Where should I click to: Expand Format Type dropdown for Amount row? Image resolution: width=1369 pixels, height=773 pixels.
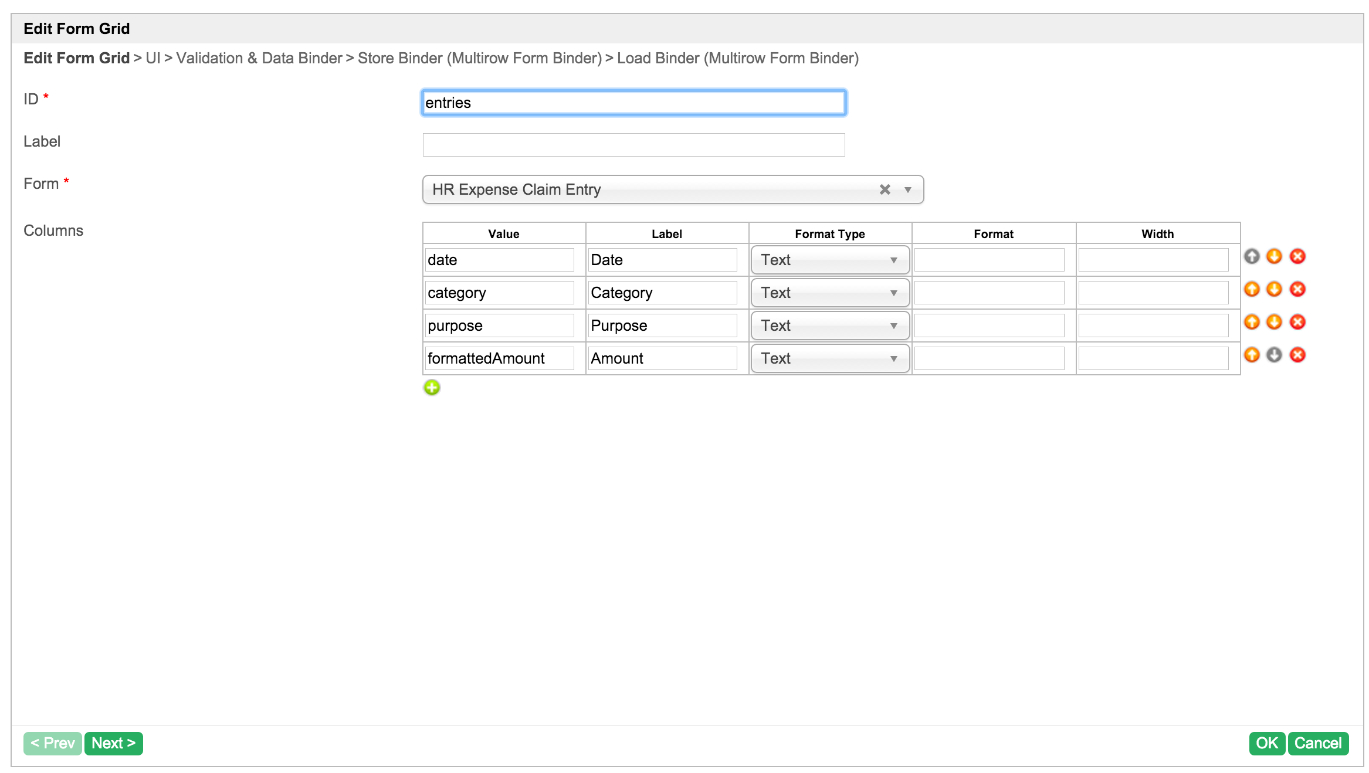tap(829, 358)
